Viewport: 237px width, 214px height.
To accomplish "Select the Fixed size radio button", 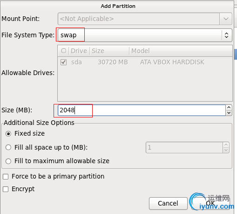I will tap(8, 134).
